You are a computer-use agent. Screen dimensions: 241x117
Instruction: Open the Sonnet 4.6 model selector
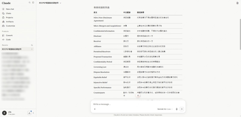tap(165, 109)
